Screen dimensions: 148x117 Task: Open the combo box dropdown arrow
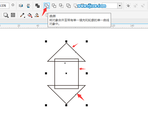click(120, 6)
